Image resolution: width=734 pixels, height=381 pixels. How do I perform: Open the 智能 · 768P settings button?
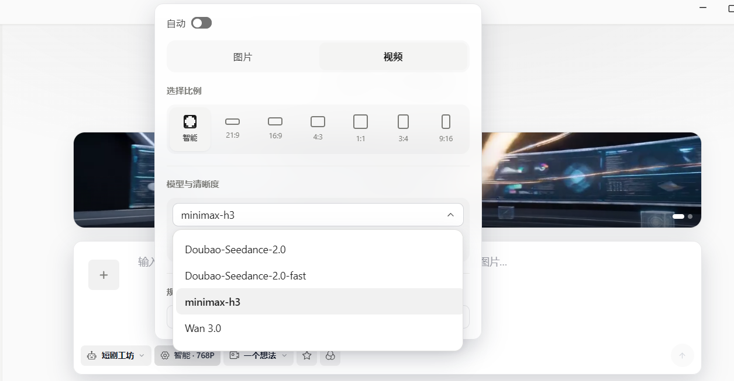(x=187, y=355)
